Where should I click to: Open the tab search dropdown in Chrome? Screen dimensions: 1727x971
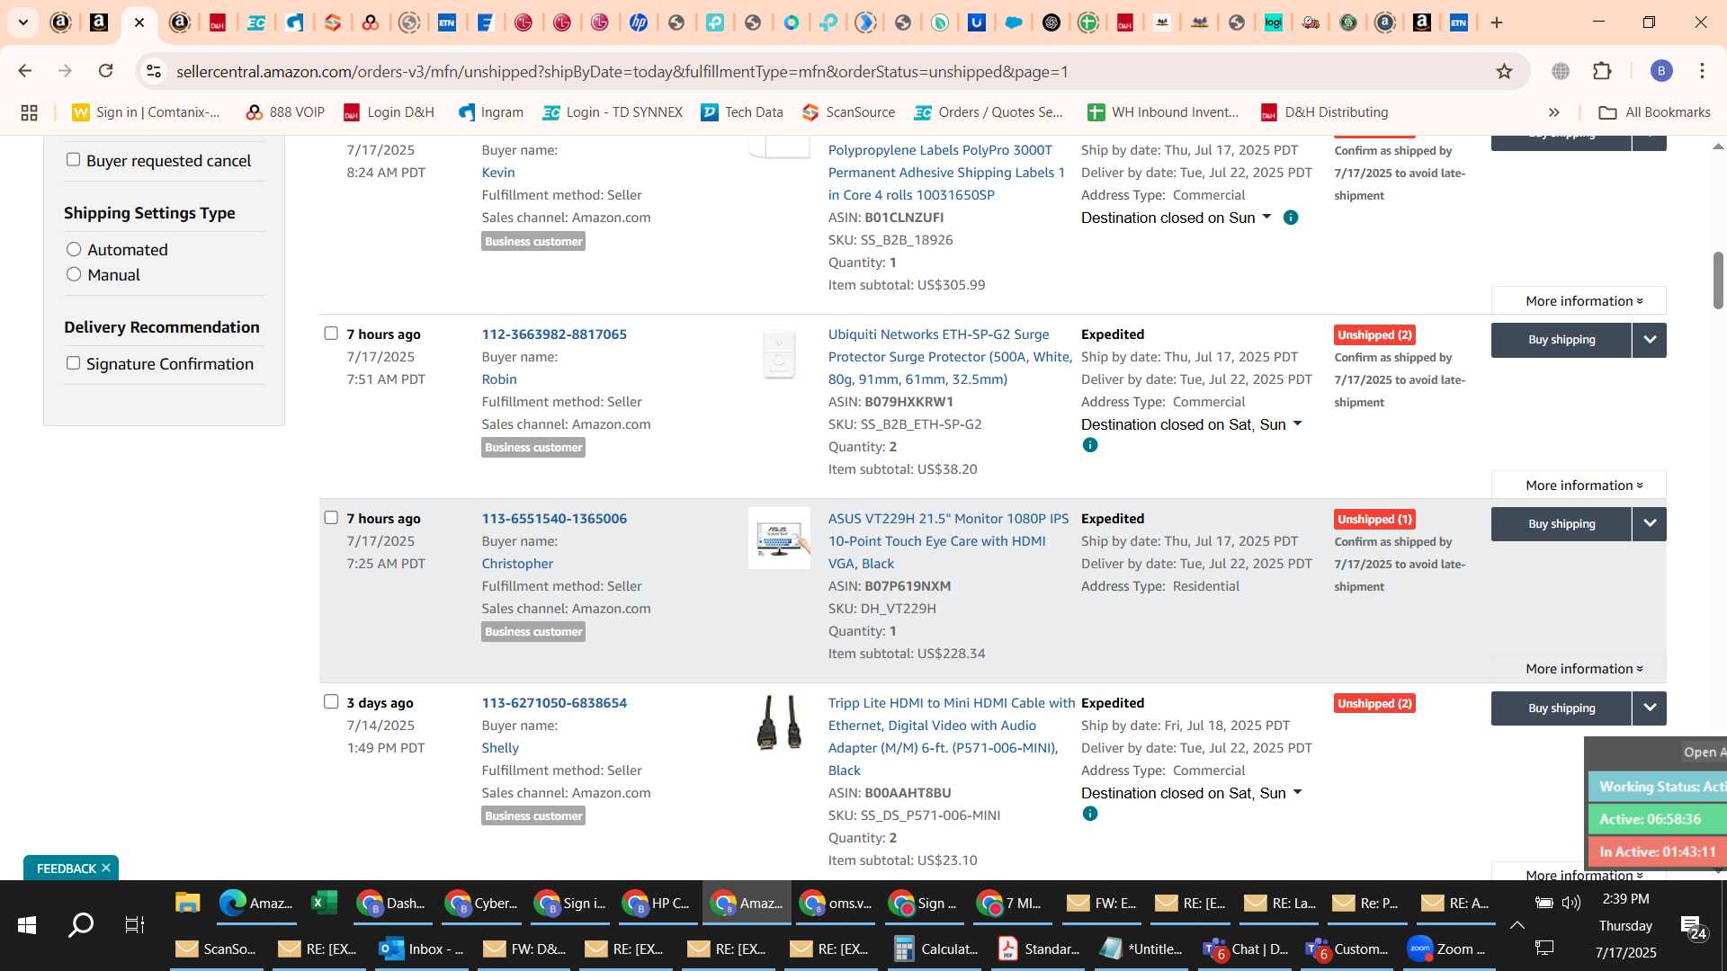pos(23,22)
